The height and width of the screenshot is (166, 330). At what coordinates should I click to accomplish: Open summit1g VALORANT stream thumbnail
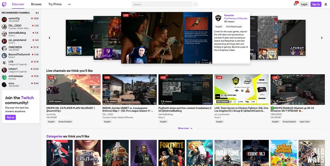coord(74,89)
